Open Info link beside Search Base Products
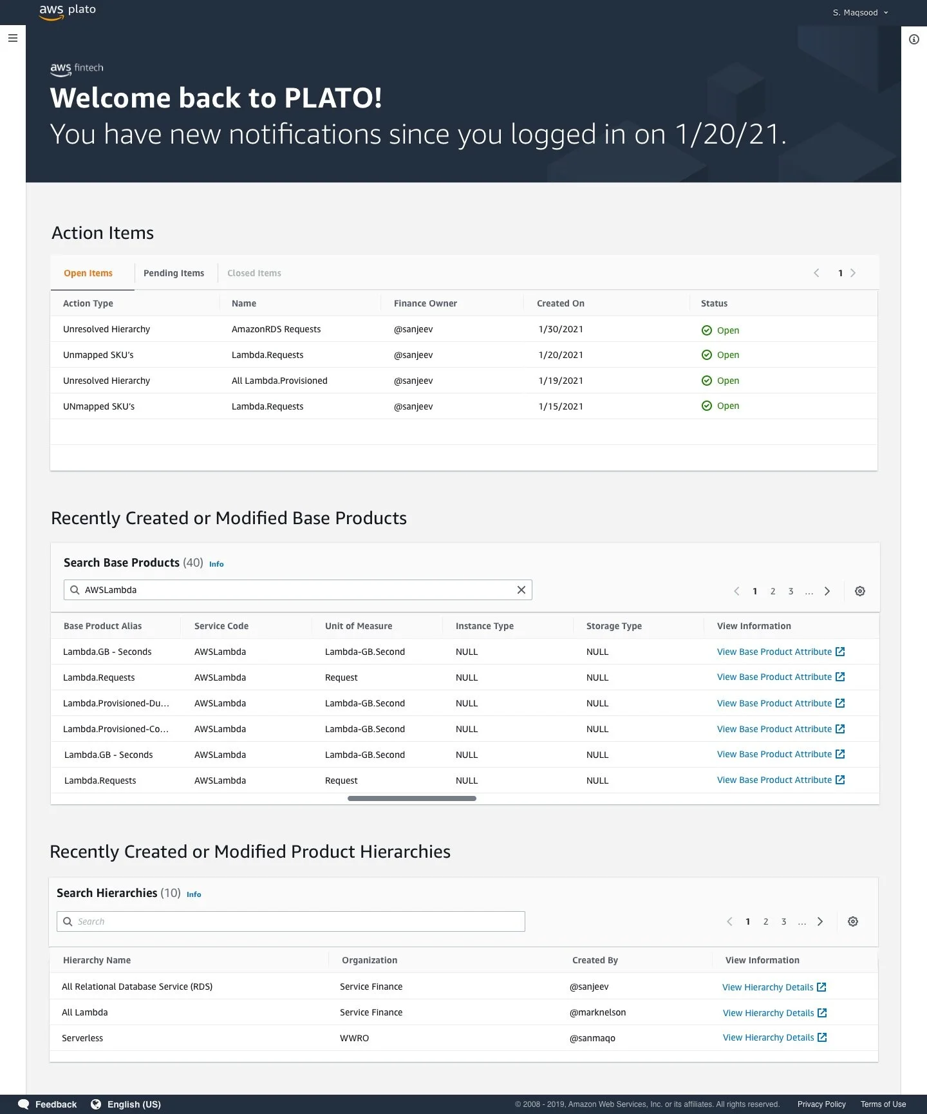Screen dimensions: 927x1114 click(x=216, y=564)
